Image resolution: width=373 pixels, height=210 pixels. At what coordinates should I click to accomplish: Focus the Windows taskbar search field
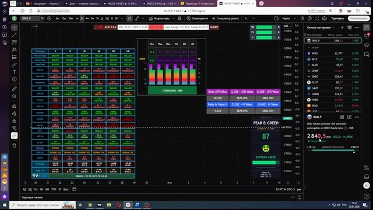click(x=43, y=205)
